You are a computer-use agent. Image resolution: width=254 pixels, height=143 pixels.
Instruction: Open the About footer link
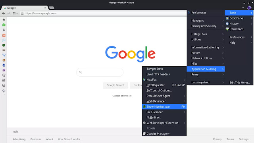(49, 139)
